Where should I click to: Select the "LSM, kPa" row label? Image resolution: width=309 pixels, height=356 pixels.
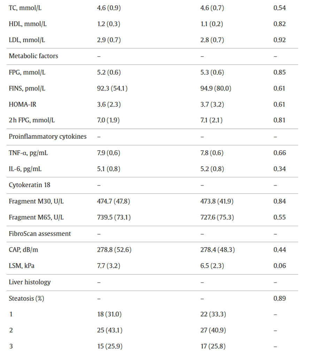click(x=23, y=266)
